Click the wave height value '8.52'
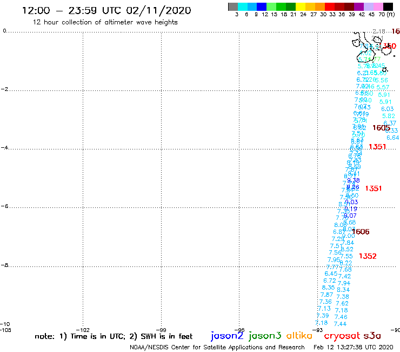400x352 pixels. [347, 249]
